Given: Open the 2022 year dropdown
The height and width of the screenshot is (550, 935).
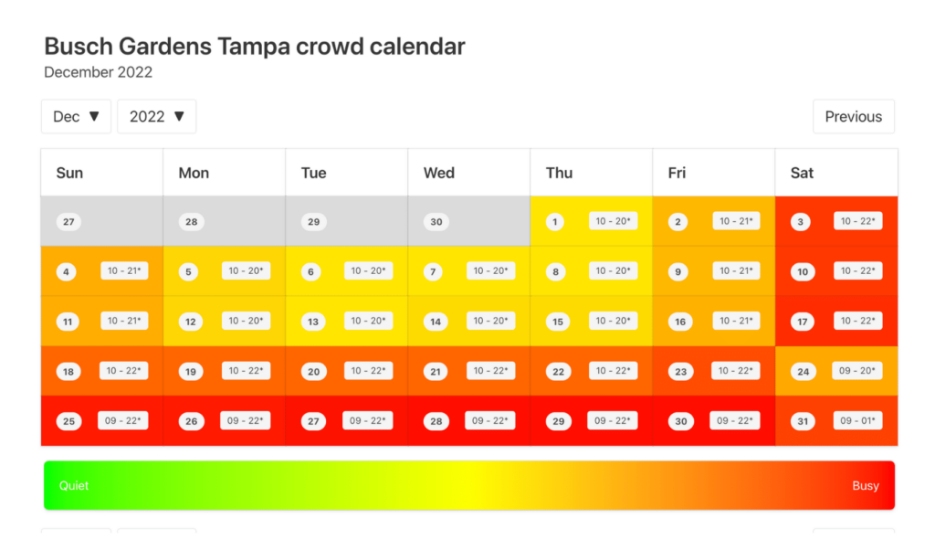Looking at the screenshot, I should [156, 117].
